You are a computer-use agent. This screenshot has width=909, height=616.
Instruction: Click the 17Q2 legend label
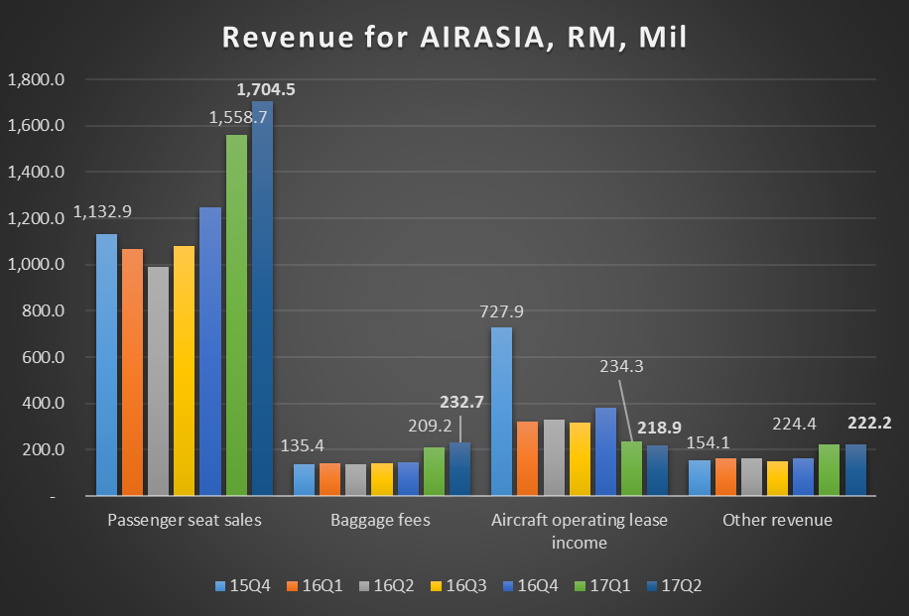682,586
